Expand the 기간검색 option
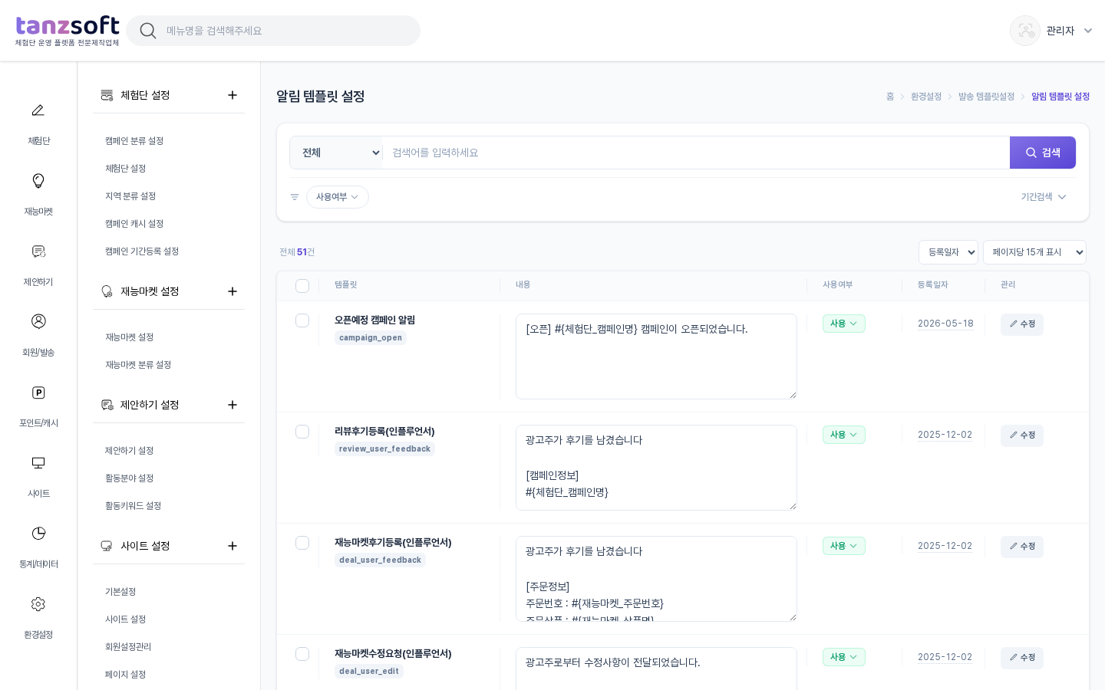Viewport: 1105px width, 690px height. tap(1044, 197)
